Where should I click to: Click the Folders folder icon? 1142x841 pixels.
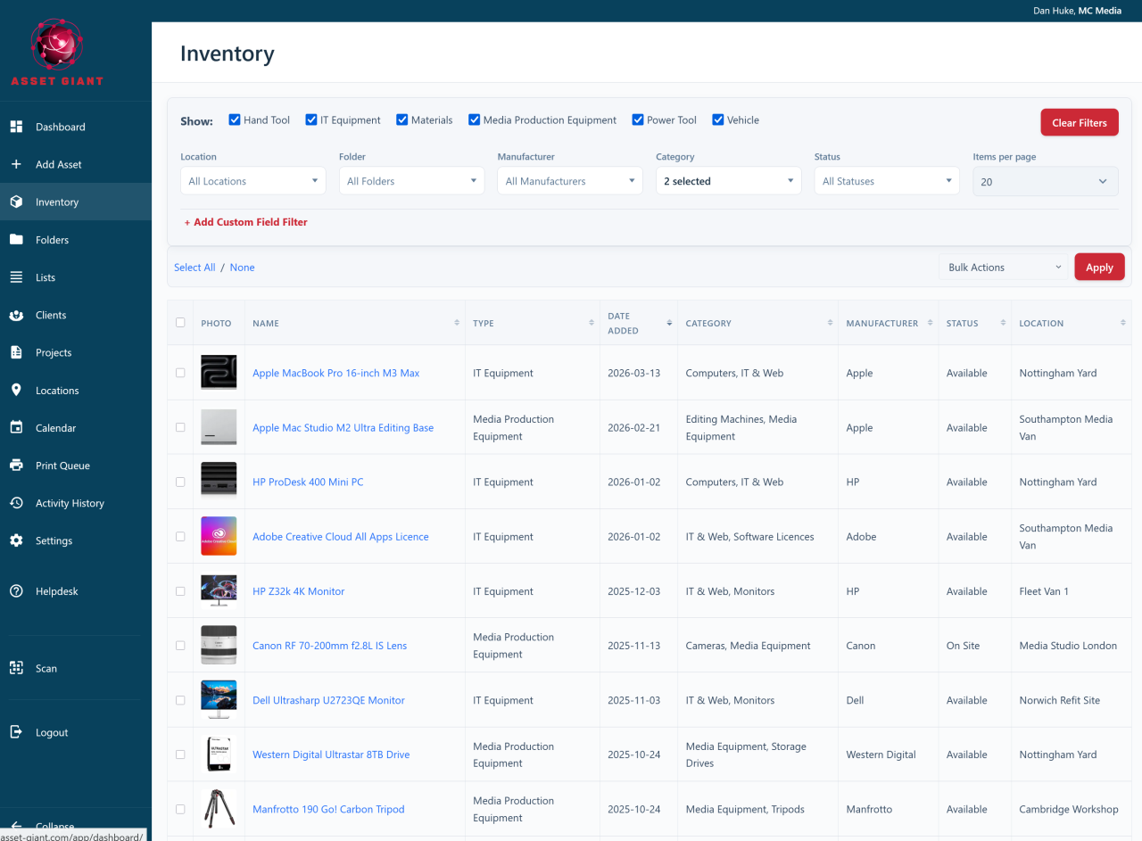[x=16, y=240]
